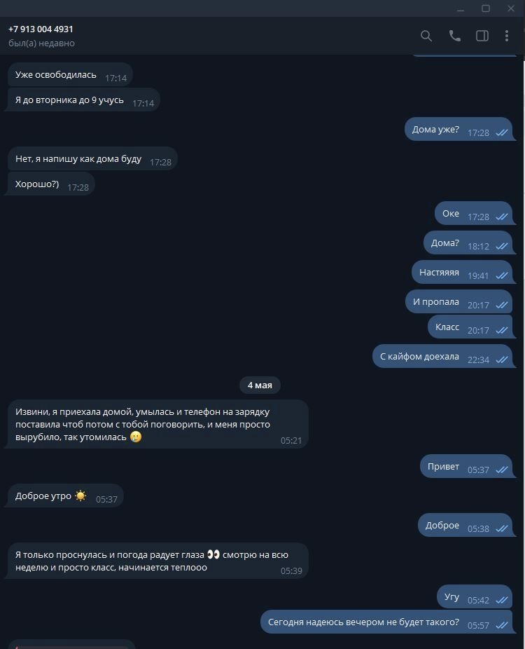The width and height of the screenshot is (525, 649).
Task: Click the 'Дома уже?' message bubble
Action: point(458,130)
